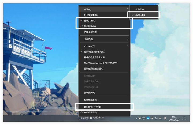Open the Action Center notification icon
The height and width of the screenshot is (125, 193).
click(184, 118)
